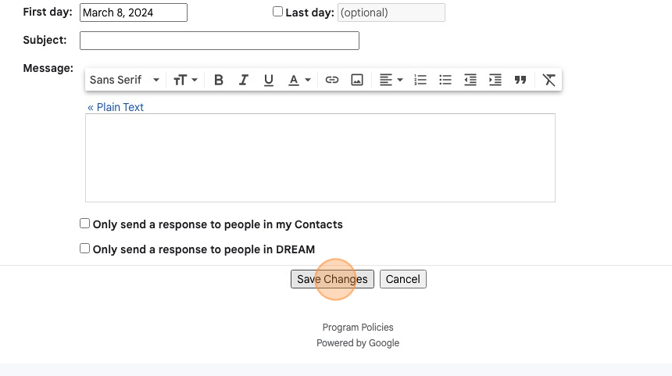
Task: Switch to Plain Text mode
Action: point(116,107)
